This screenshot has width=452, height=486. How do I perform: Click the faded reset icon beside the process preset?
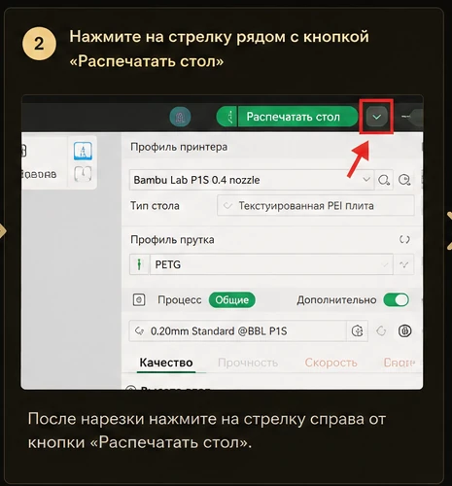[x=381, y=331]
